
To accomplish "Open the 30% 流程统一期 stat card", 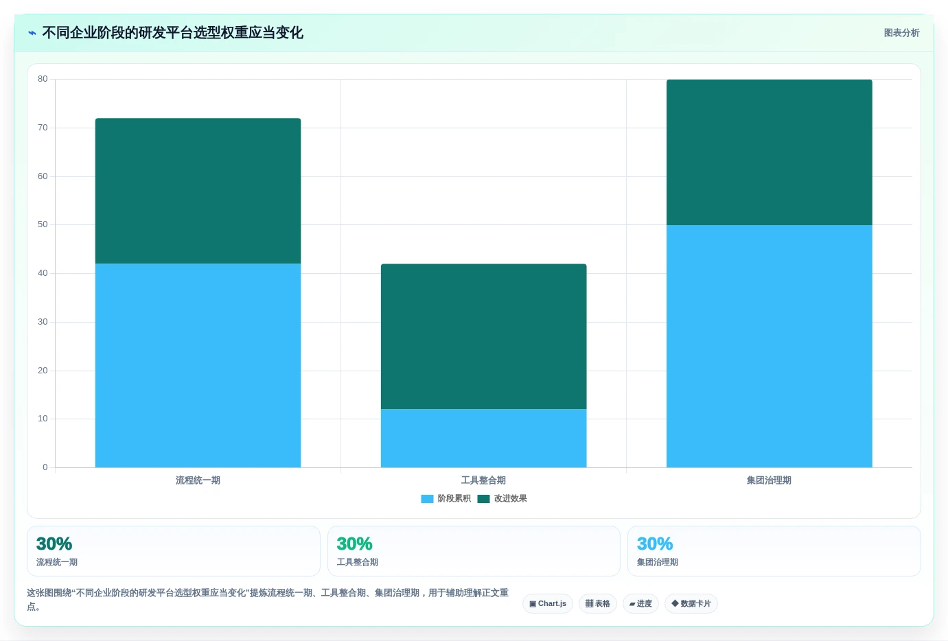I will [x=174, y=551].
